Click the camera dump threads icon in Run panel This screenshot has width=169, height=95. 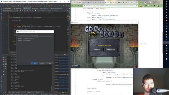coord(3,64)
